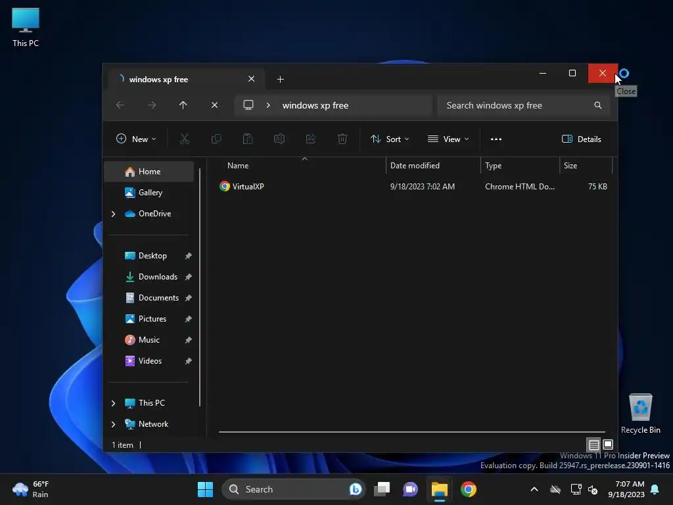Open pinned Videos folder
Viewport: 673px width, 505px height.
coord(149,361)
